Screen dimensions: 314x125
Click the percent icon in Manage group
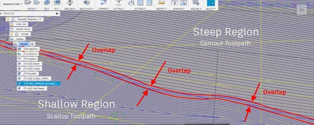click(x=183, y=2)
